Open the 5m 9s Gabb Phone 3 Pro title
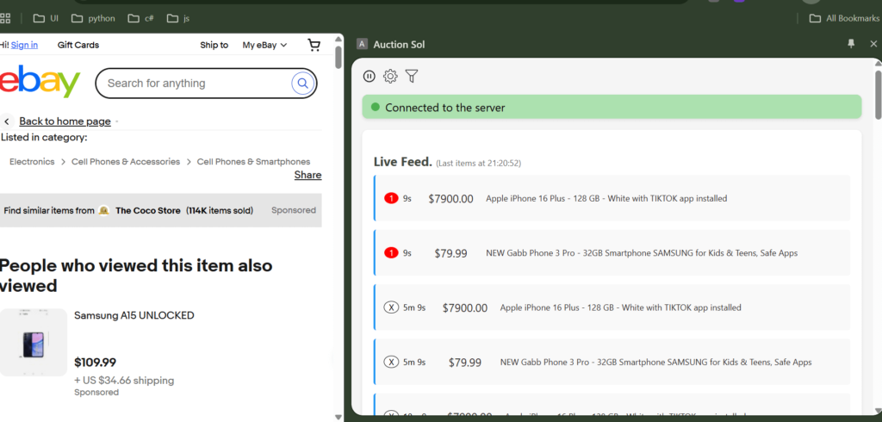 (x=655, y=363)
